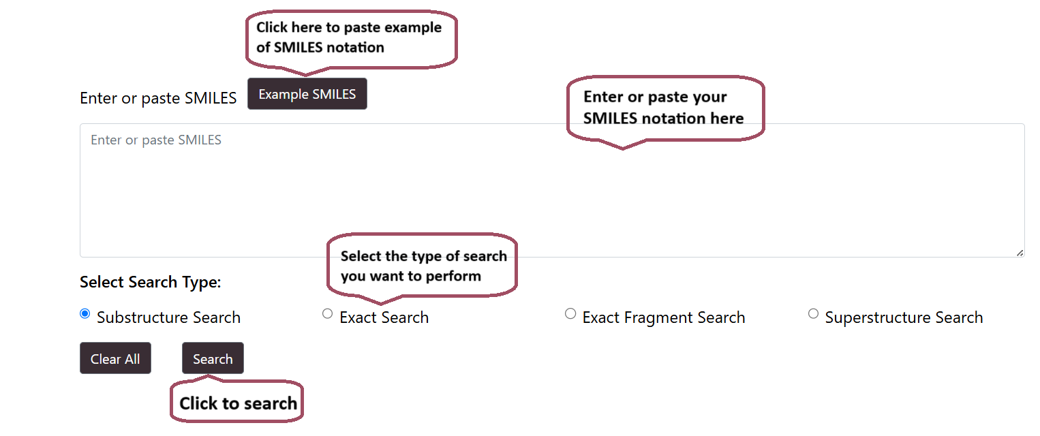Click the Superstructure Search label text

point(904,317)
